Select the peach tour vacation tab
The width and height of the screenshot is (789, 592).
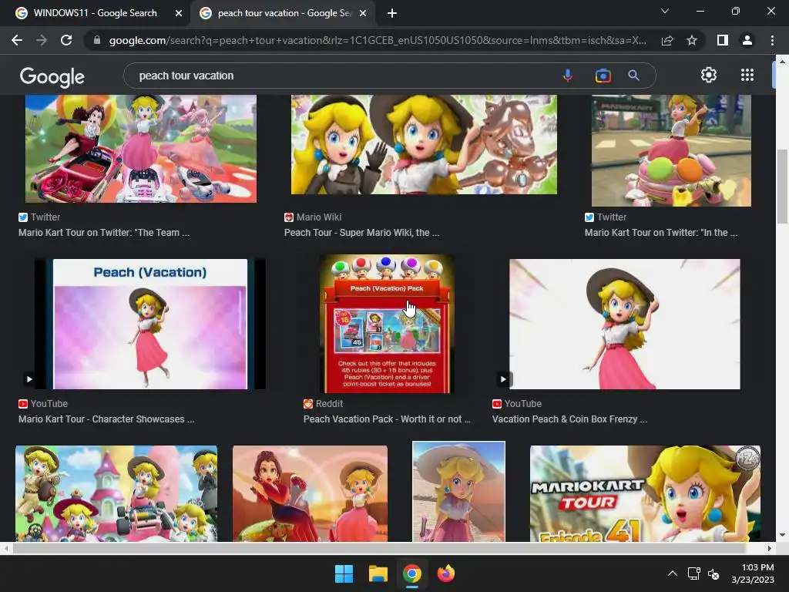click(284, 13)
